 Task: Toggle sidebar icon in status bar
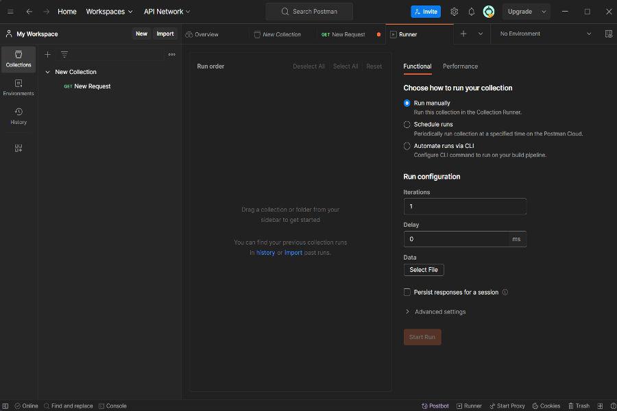point(5,406)
